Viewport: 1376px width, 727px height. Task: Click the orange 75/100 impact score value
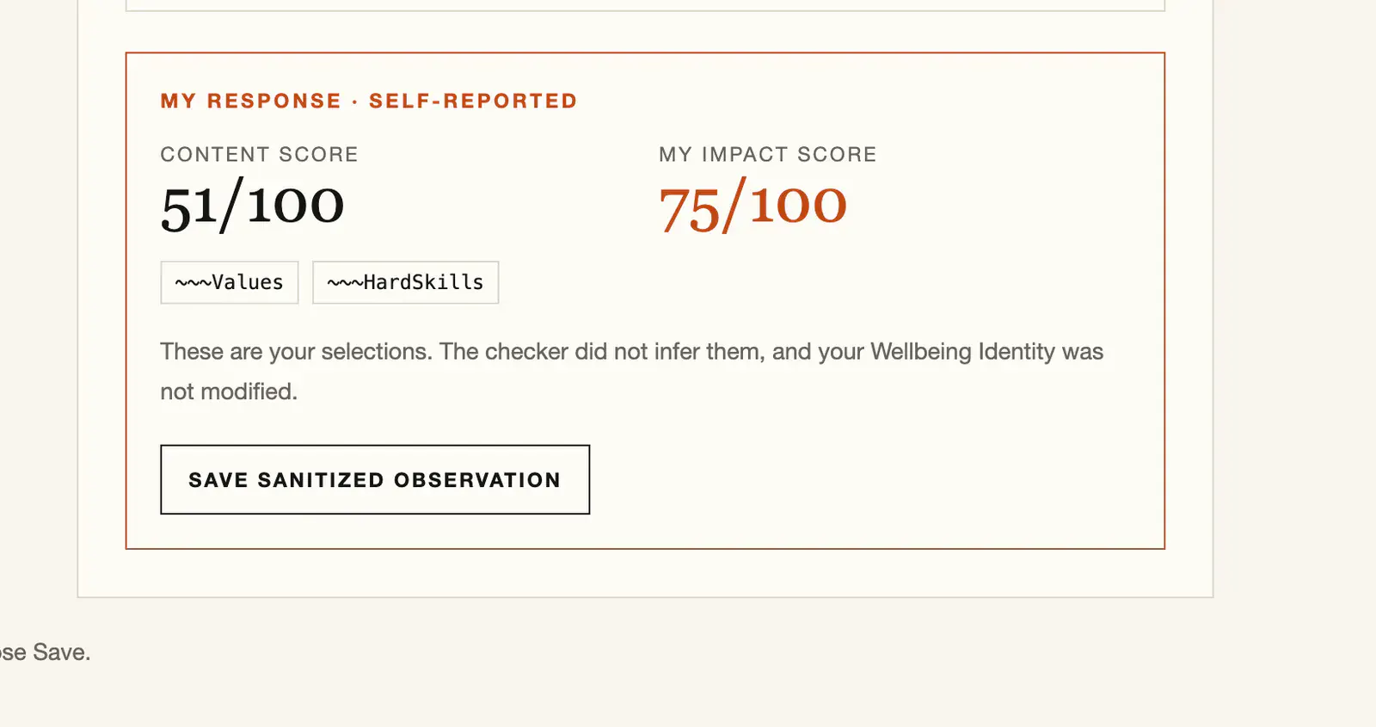pos(753,206)
